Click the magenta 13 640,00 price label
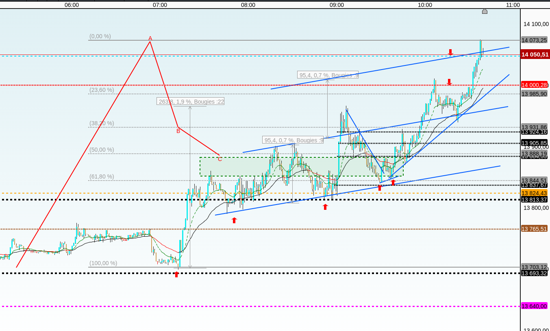 [534, 306]
